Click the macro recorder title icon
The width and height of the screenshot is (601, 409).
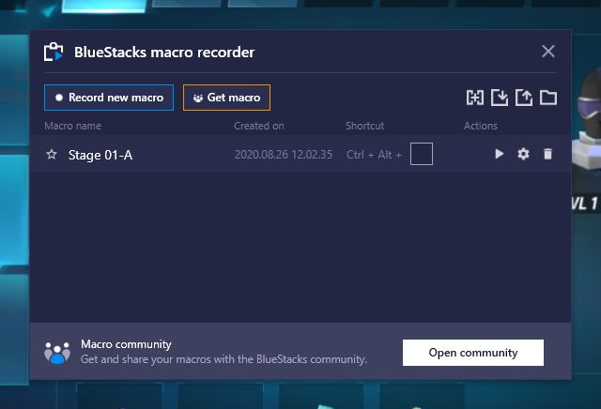(x=54, y=52)
